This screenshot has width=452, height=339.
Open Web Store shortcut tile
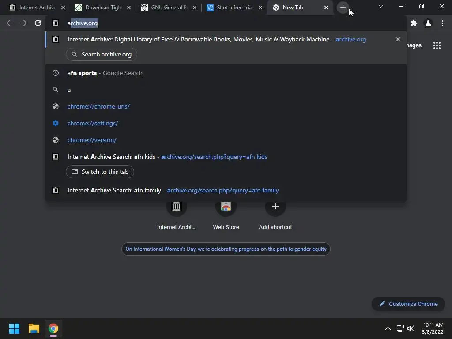[226, 215]
